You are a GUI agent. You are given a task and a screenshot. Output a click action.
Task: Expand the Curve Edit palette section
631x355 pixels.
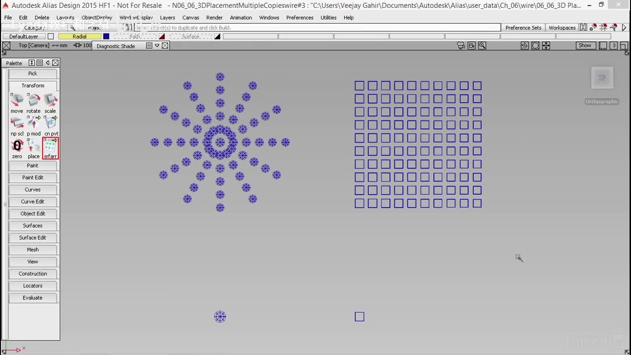tap(33, 202)
